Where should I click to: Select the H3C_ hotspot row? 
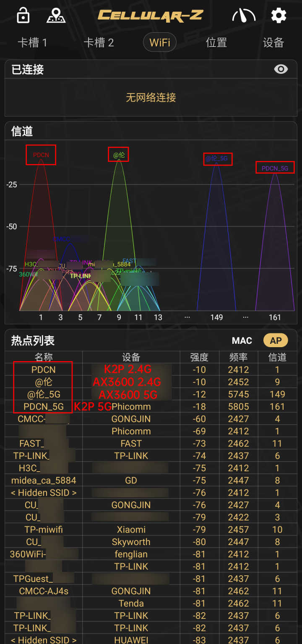point(151,468)
